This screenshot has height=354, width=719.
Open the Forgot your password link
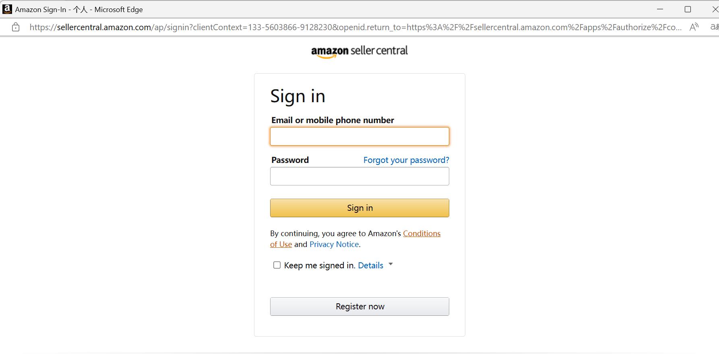[x=406, y=160]
